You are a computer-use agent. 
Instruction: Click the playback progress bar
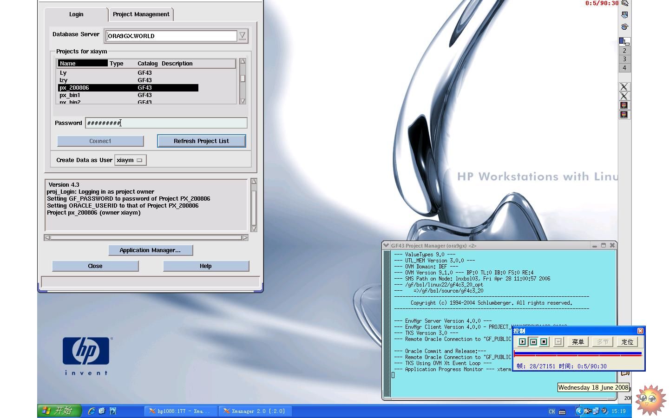577,354
